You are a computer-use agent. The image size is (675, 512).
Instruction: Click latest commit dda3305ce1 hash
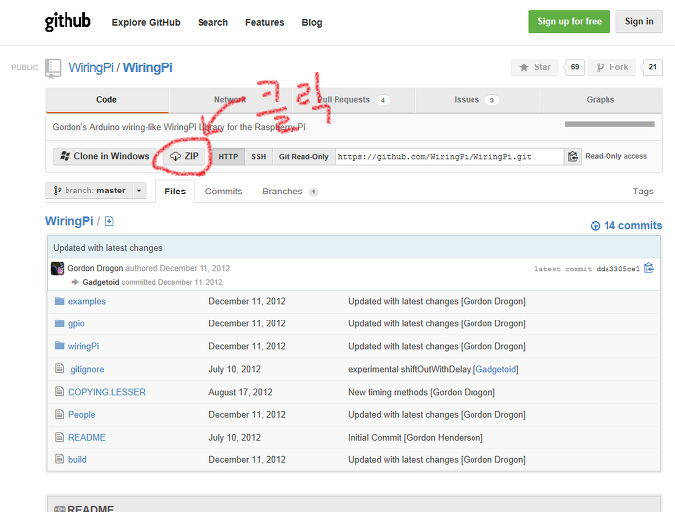618,269
